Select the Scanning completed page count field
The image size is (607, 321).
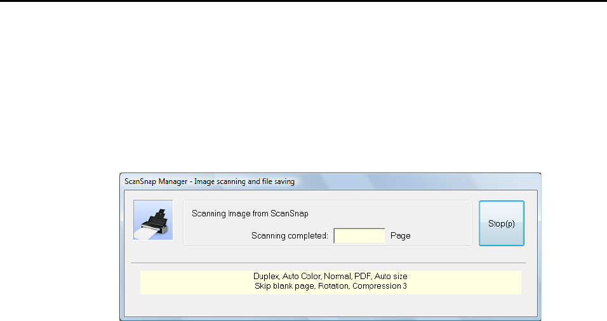pyautogui.click(x=359, y=236)
